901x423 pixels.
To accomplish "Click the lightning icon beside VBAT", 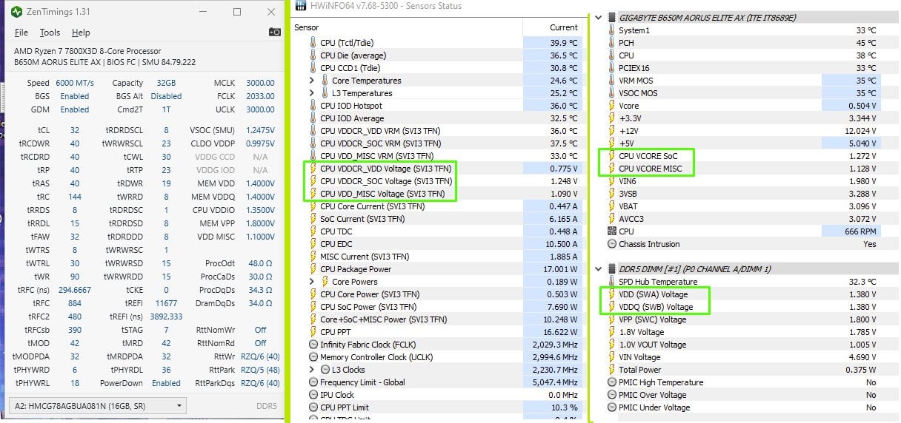I will (x=611, y=206).
